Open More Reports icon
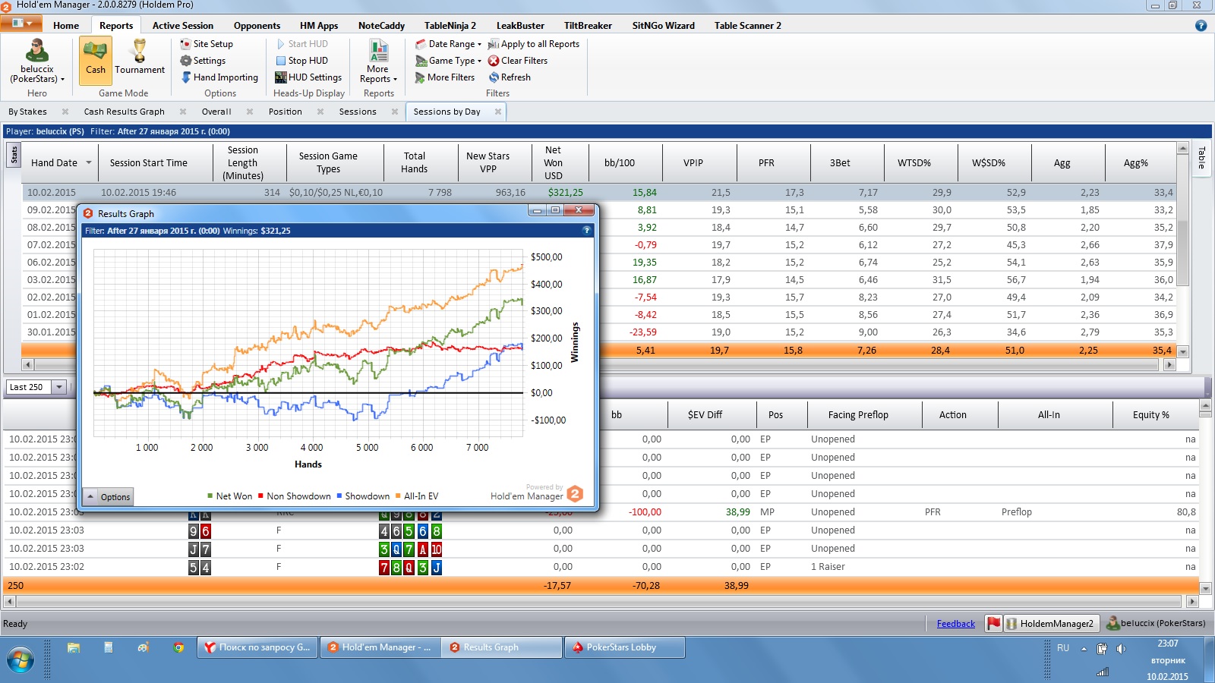This screenshot has height=683, width=1215. [x=378, y=51]
